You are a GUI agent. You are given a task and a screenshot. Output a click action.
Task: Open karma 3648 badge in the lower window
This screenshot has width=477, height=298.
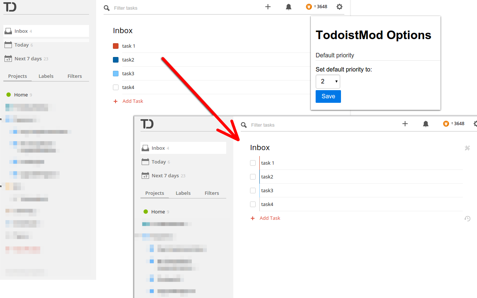pyautogui.click(x=454, y=124)
